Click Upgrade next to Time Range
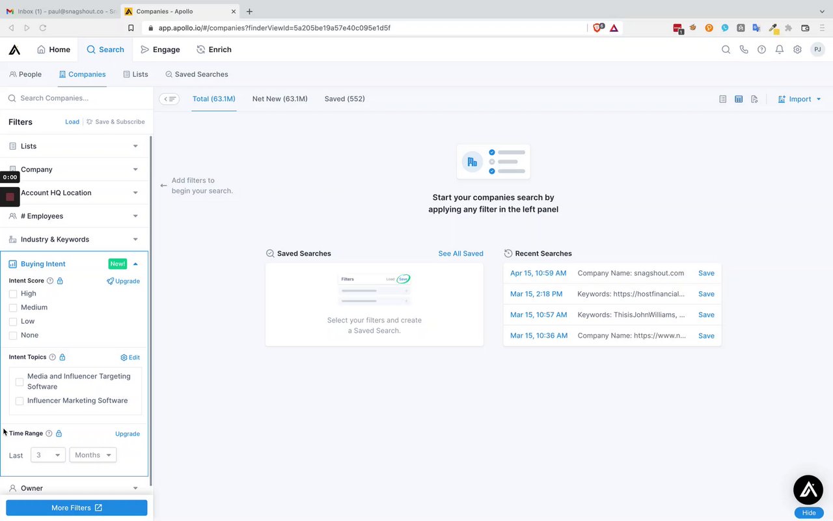 [128, 434]
